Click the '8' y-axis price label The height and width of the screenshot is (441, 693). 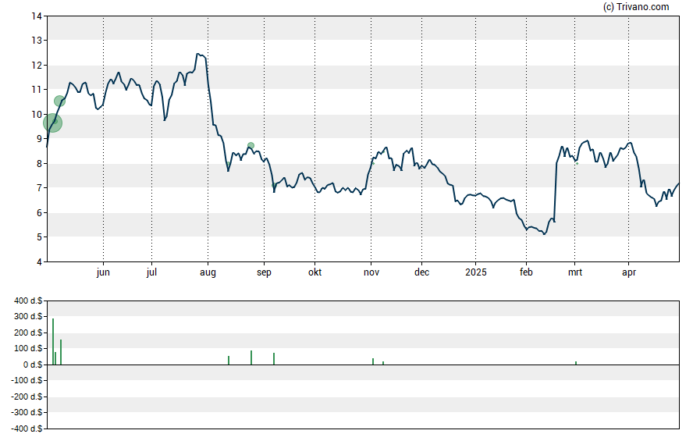pyautogui.click(x=39, y=163)
